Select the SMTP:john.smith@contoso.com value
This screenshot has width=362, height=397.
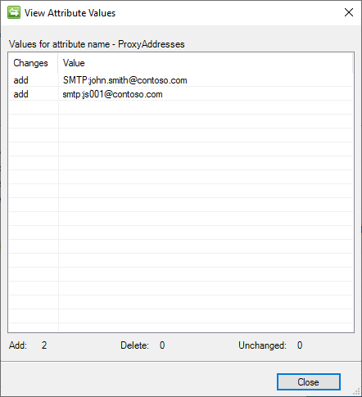click(x=124, y=80)
